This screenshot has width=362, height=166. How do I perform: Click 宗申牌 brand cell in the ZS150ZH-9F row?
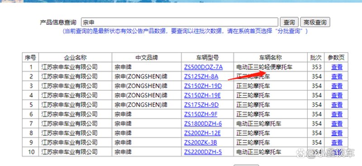tap(123, 114)
